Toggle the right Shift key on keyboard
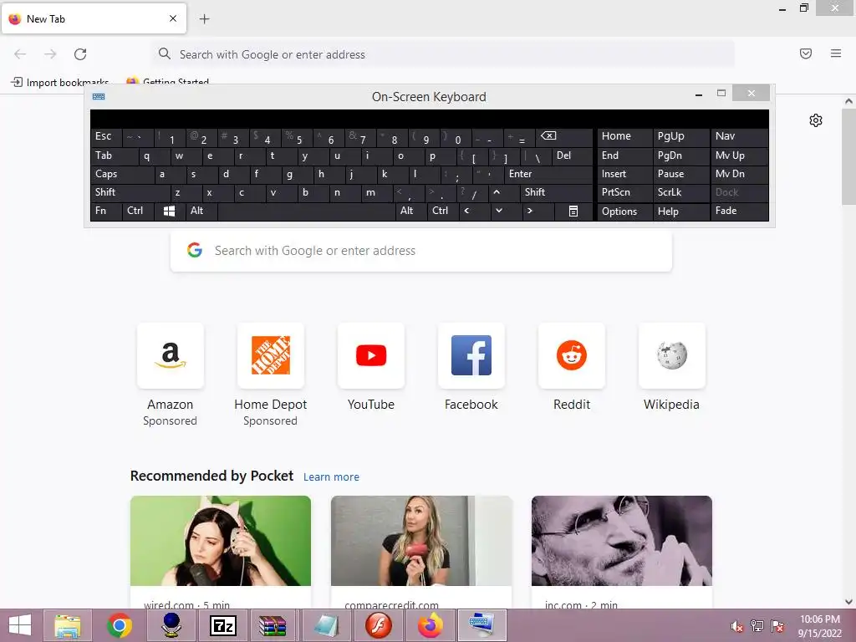This screenshot has height=642, width=856. (556, 193)
